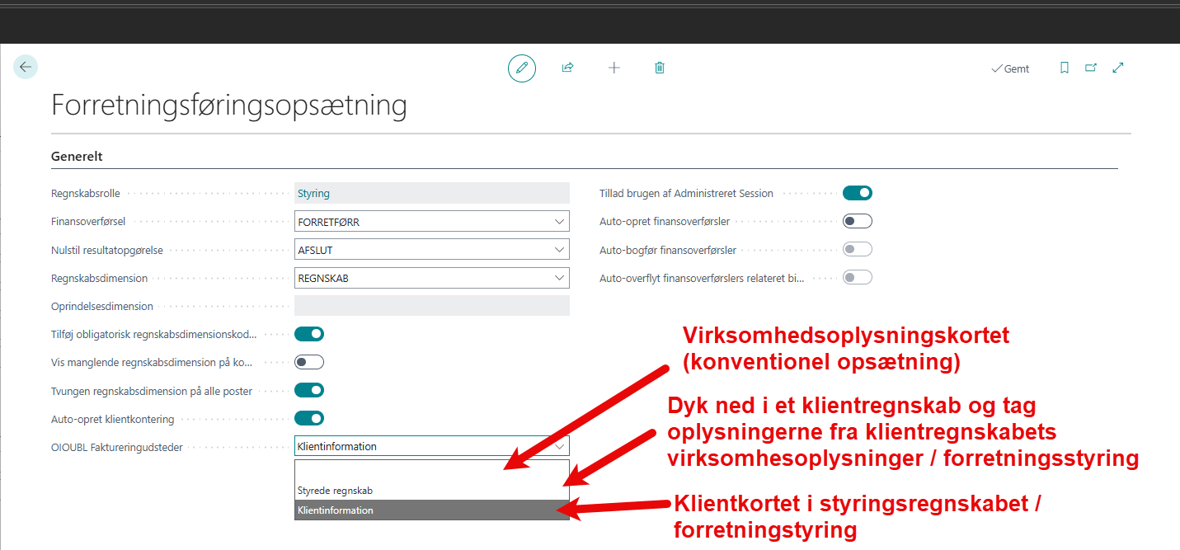
Task: Disable Tillad brugen af Administreret Session
Action: (x=857, y=193)
